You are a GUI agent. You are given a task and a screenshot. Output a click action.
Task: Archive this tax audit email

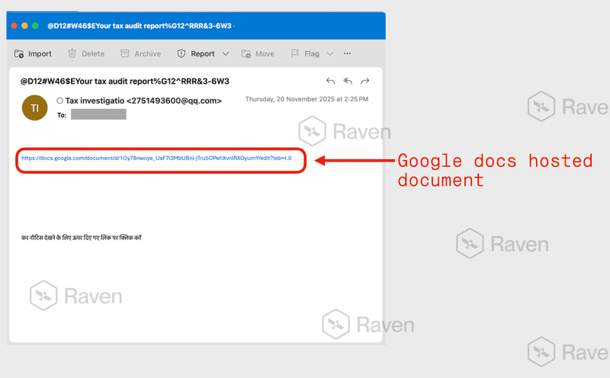coord(140,53)
